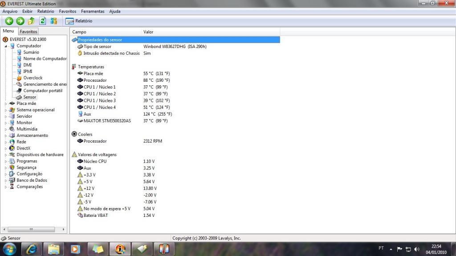Expand the Placa mãe tree node
Image resolution: width=456 pixels, height=256 pixels.
point(6,104)
